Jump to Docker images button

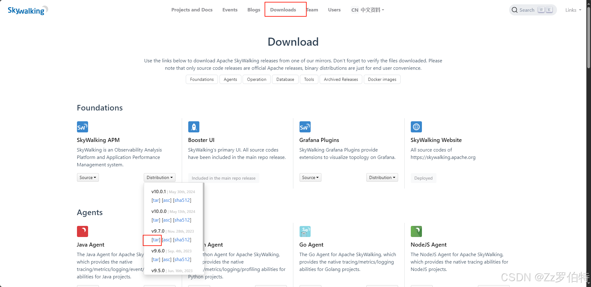coord(382,79)
